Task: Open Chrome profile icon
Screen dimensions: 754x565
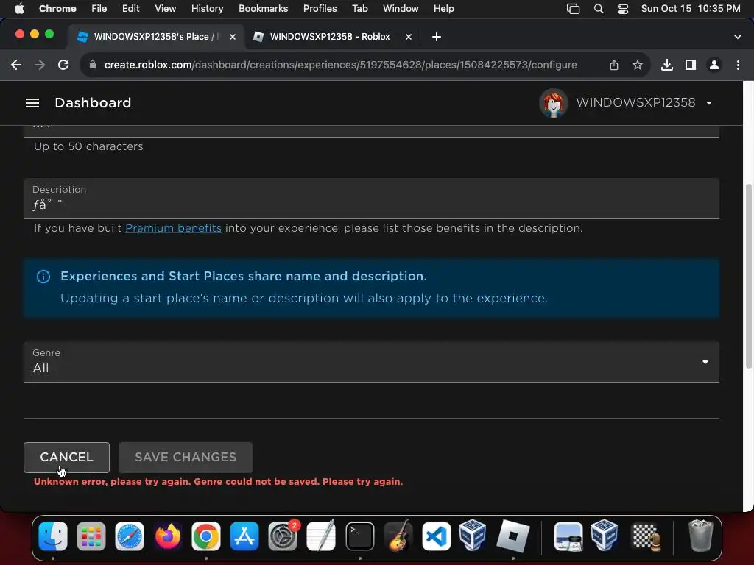Action: pyautogui.click(x=714, y=65)
